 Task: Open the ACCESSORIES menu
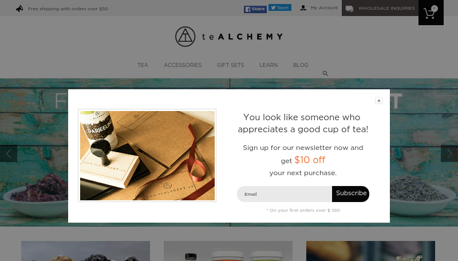click(183, 65)
